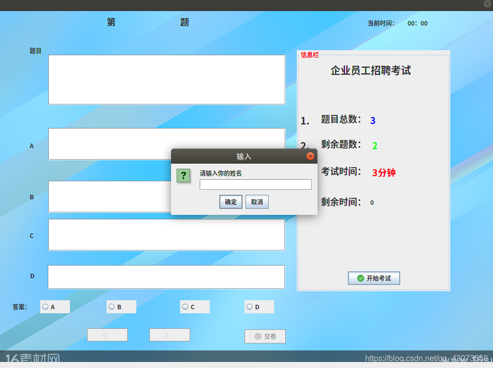Select answer option B radio button
493x368 pixels.
click(x=112, y=307)
